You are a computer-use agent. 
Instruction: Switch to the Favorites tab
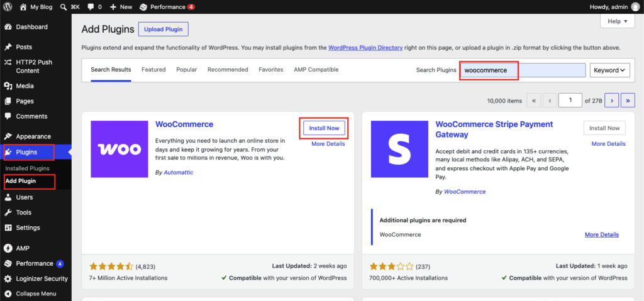[x=270, y=70]
